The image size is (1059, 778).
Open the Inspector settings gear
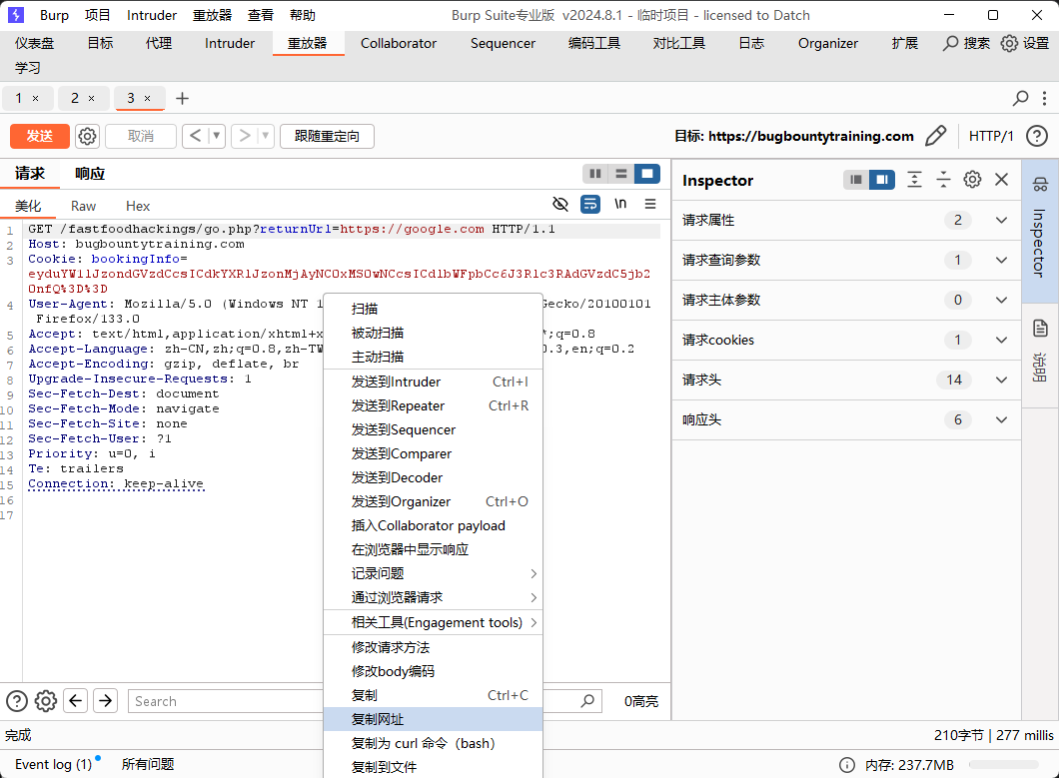click(x=972, y=180)
